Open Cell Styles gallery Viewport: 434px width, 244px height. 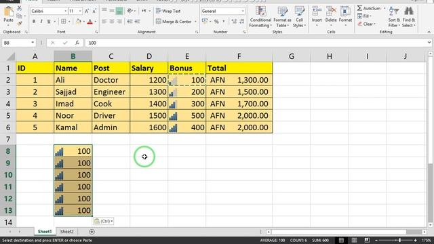(x=299, y=17)
